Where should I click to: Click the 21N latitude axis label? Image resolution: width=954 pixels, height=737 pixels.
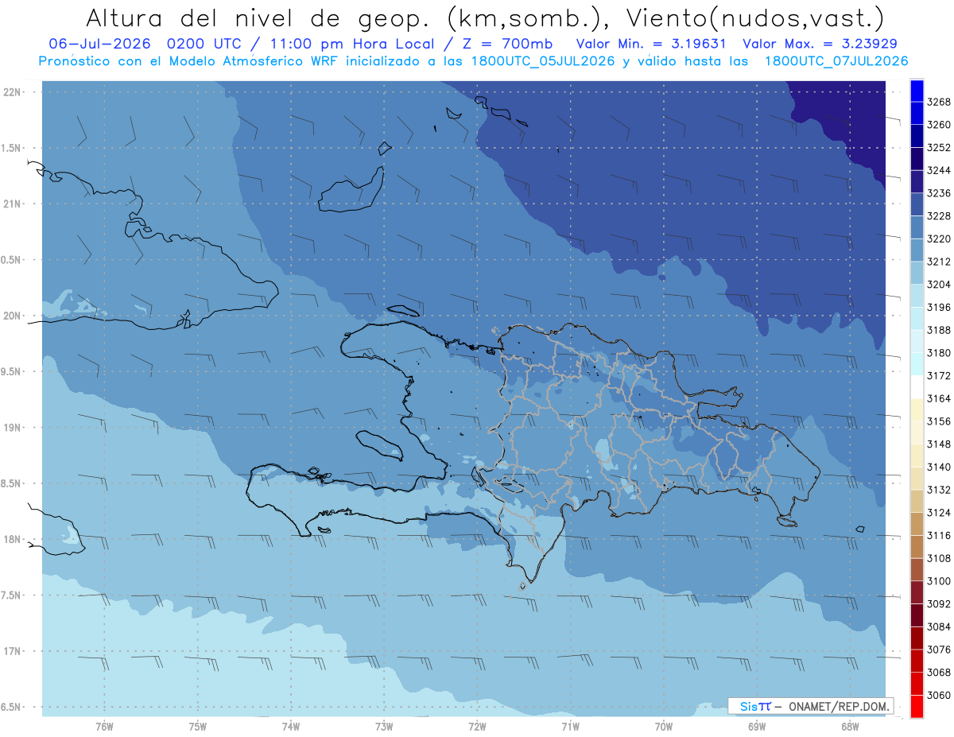click(14, 204)
